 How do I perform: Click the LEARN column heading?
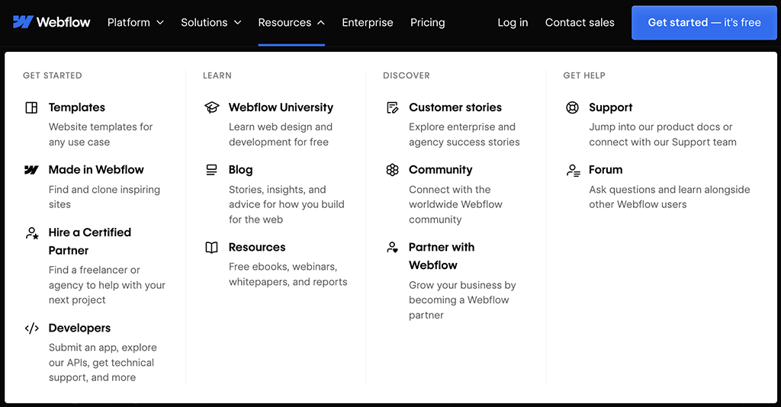pyautogui.click(x=217, y=75)
